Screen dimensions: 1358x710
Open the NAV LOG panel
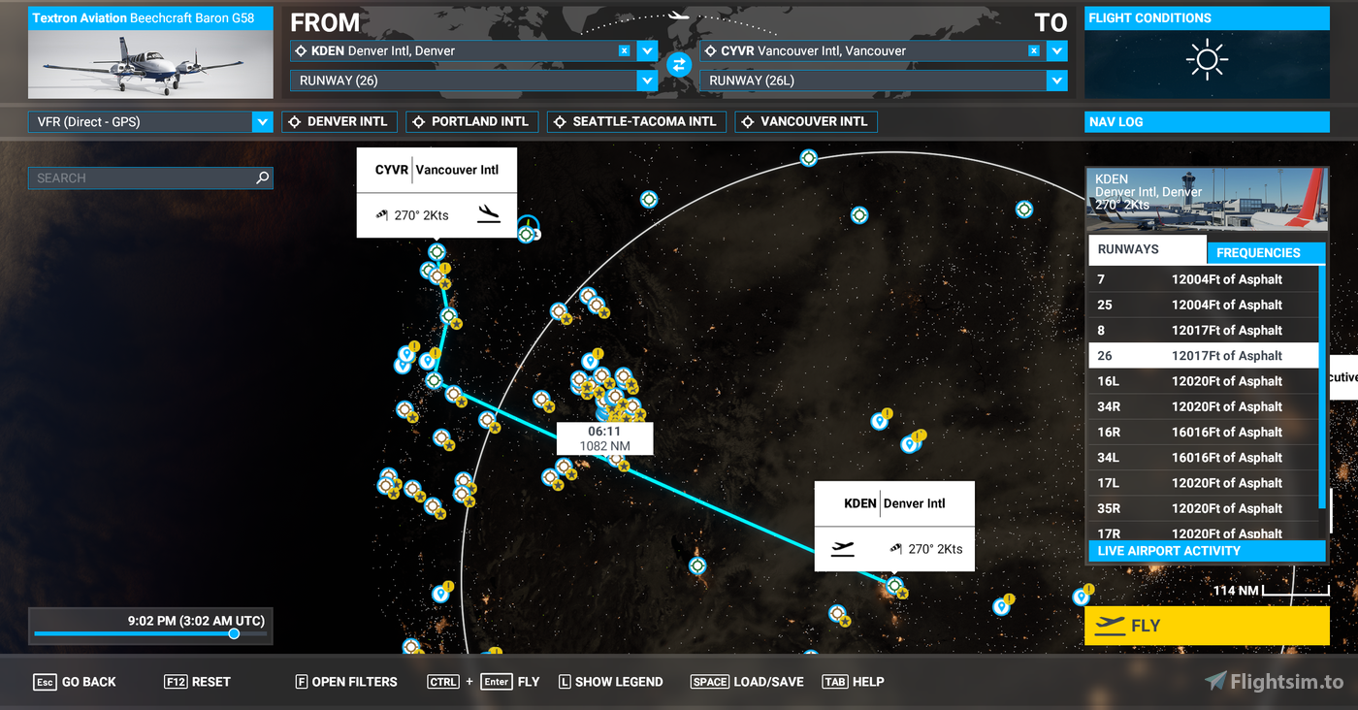point(1207,122)
